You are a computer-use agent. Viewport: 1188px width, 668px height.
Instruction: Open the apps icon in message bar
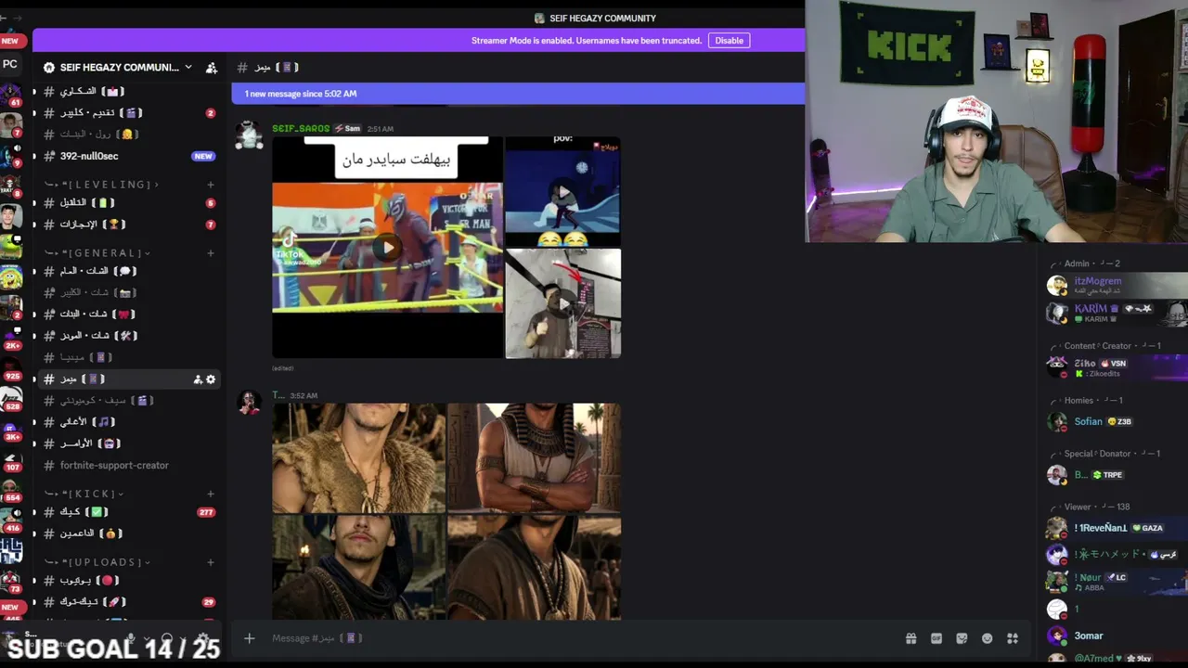click(x=1013, y=638)
